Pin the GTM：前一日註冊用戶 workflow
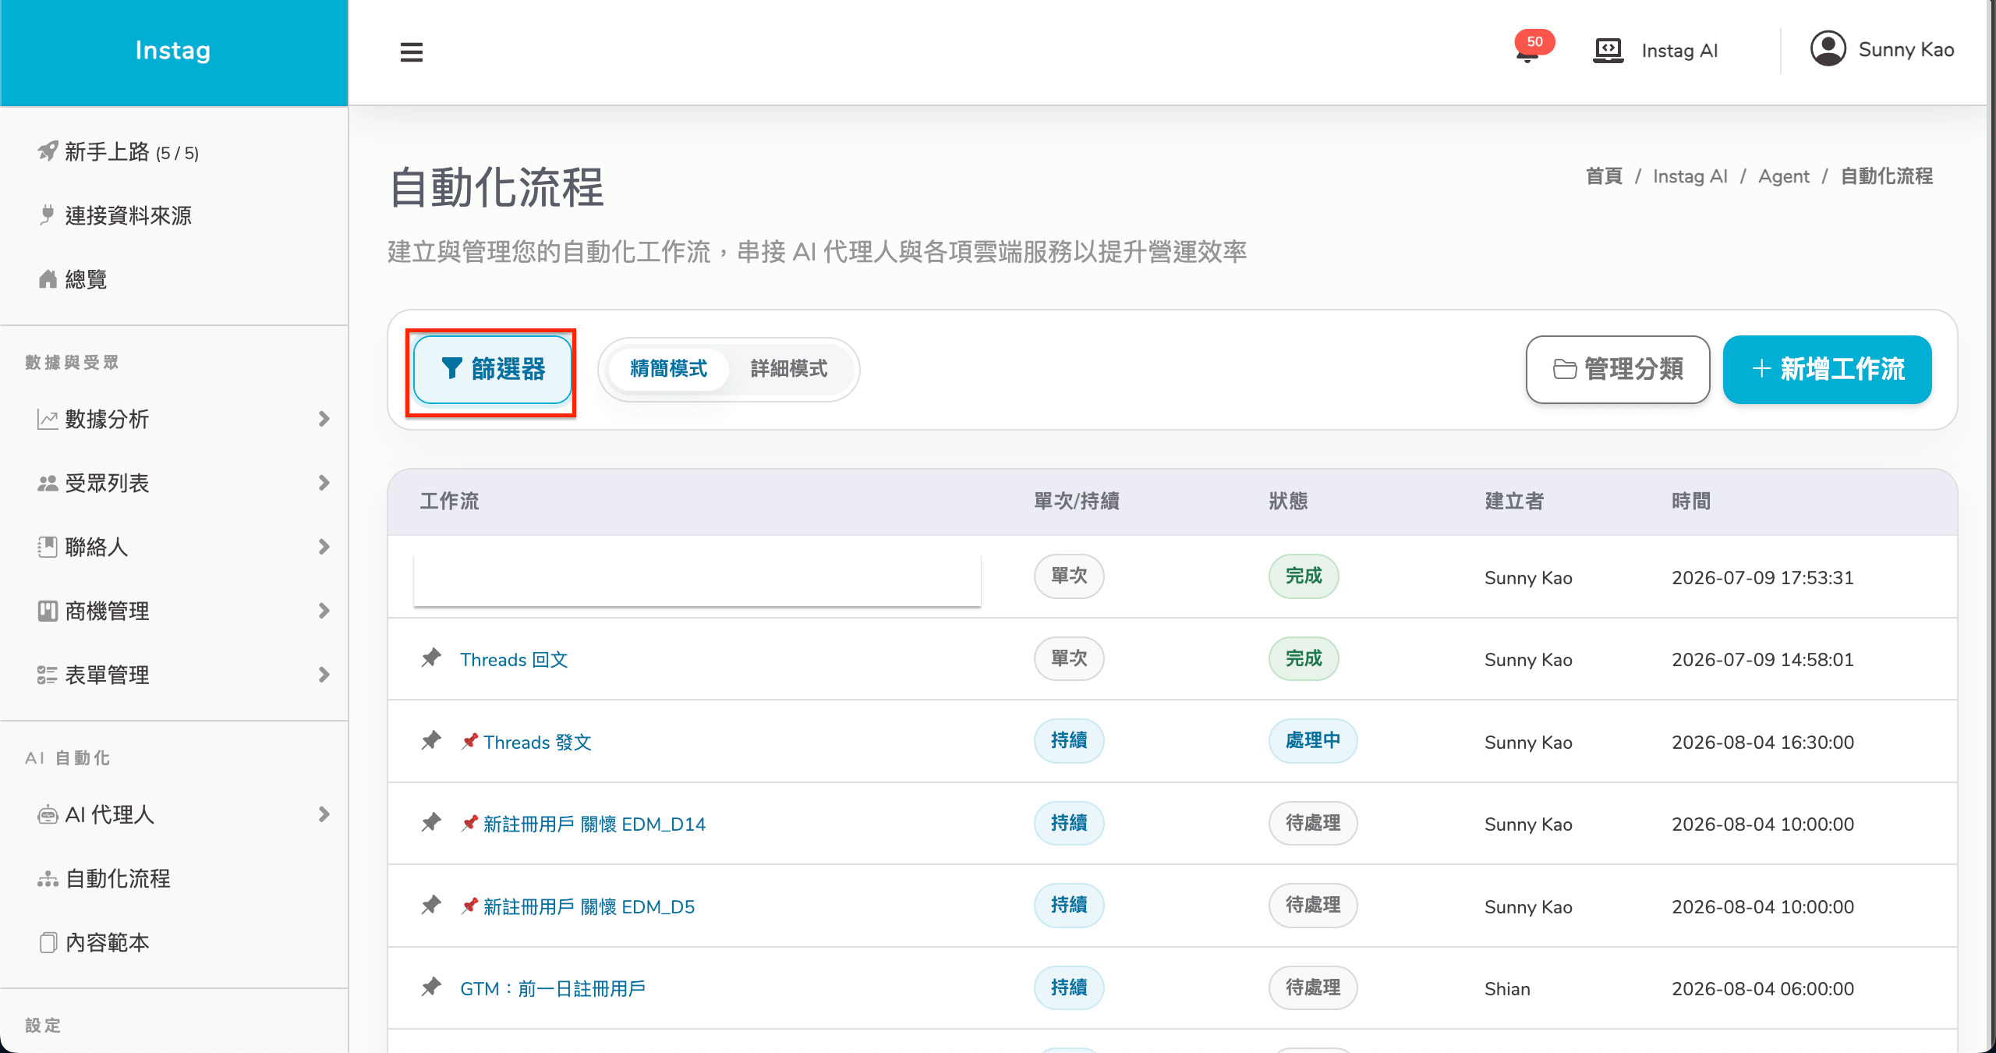This screenshot has height=1053, width=1996. 431,987
